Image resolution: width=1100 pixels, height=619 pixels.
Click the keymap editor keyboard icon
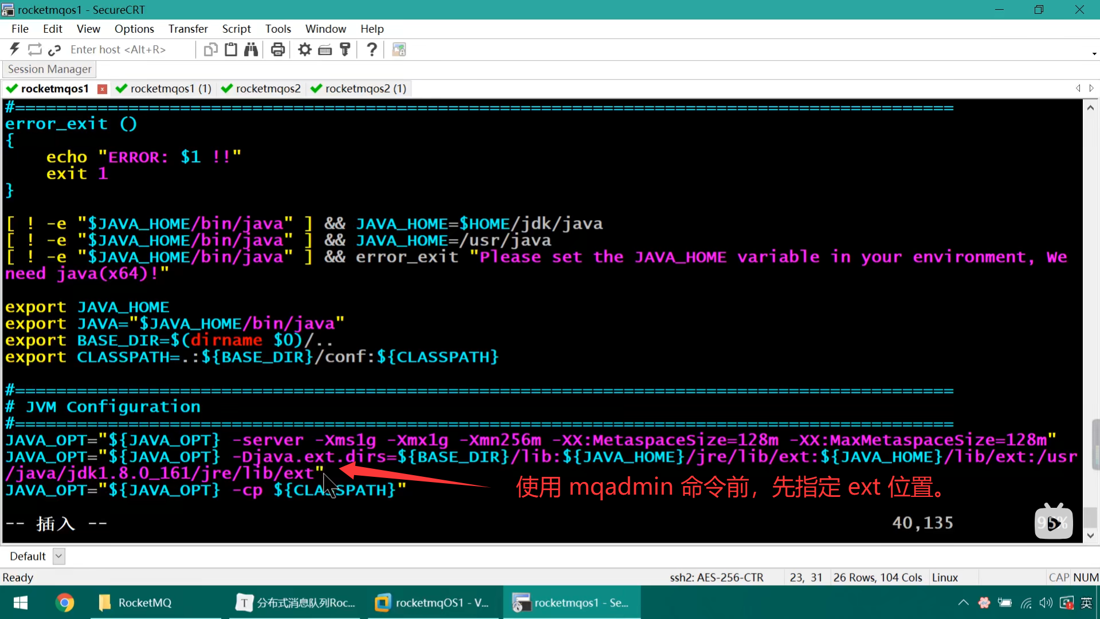[x=325, y=50]
